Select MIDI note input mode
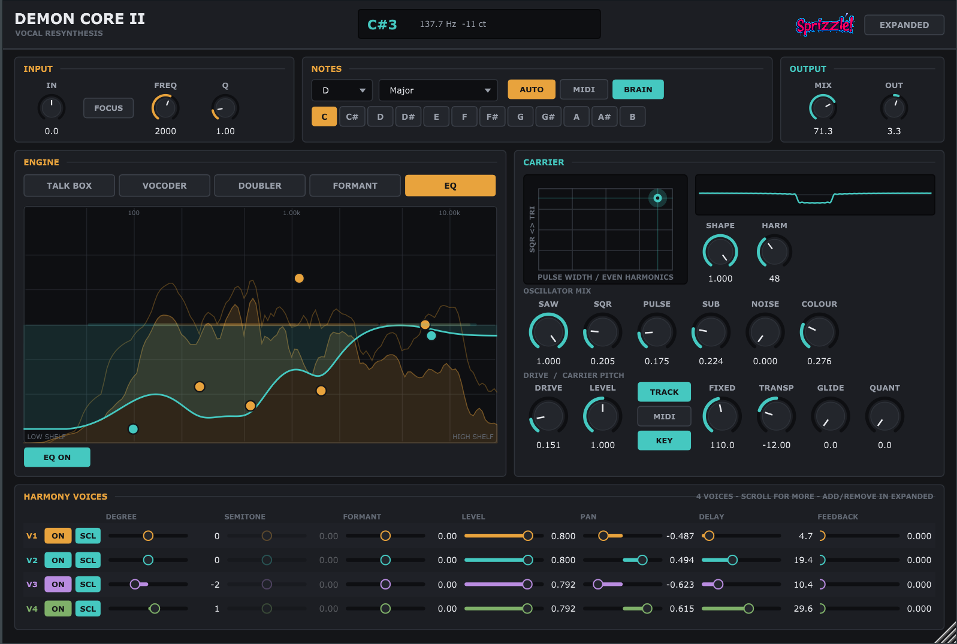The image size is (957, 644). coord(584,89)
